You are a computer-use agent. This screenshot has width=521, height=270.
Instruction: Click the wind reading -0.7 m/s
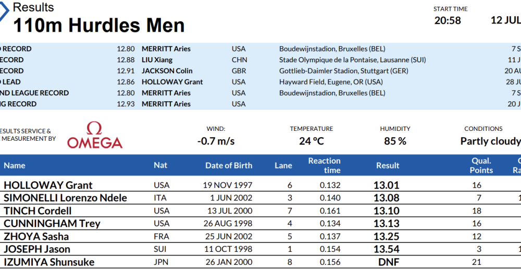216,141
